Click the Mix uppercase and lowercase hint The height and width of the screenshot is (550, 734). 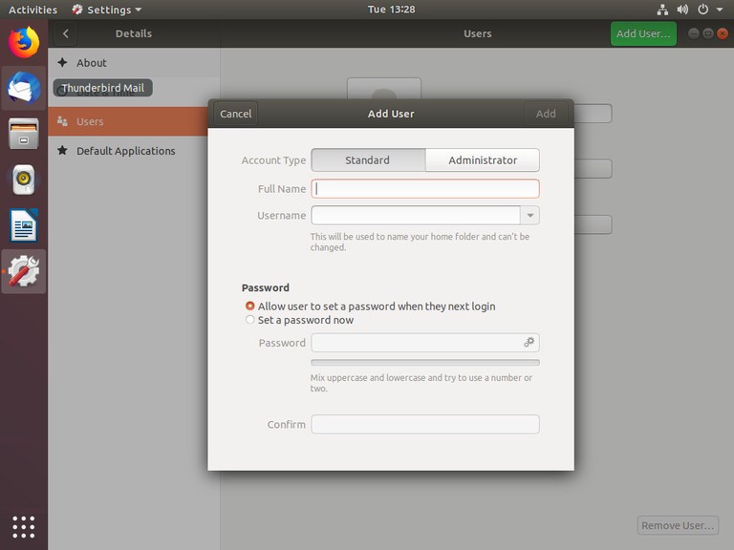coord(421,383)
